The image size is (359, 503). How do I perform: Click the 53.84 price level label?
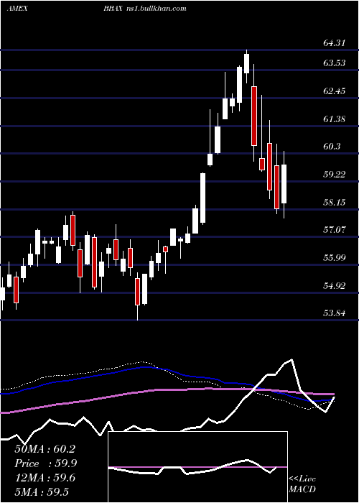pos(335,313)
